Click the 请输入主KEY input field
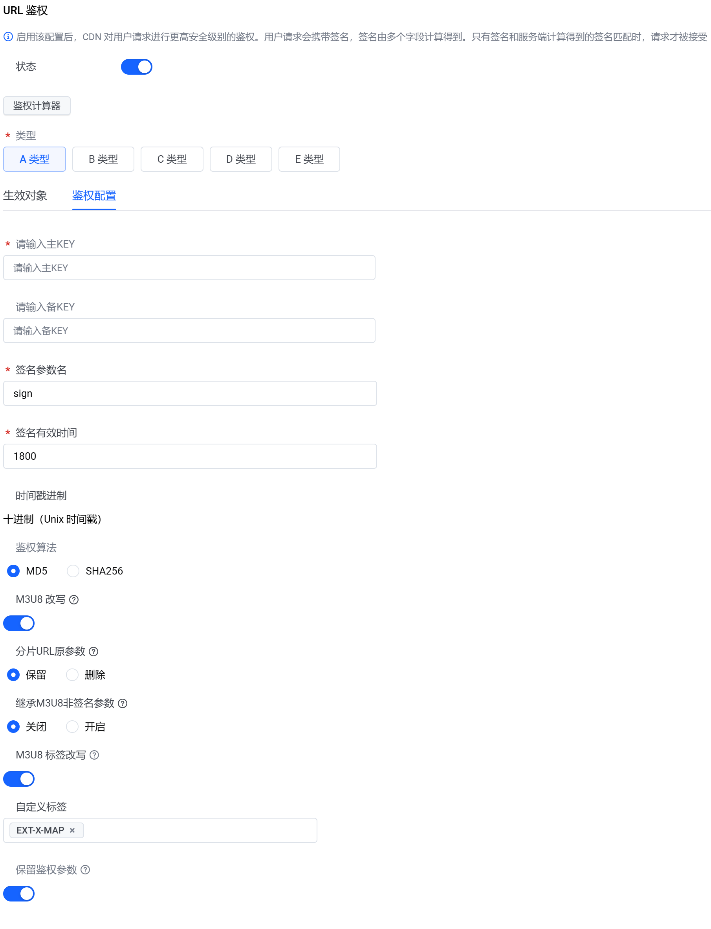 189,267
